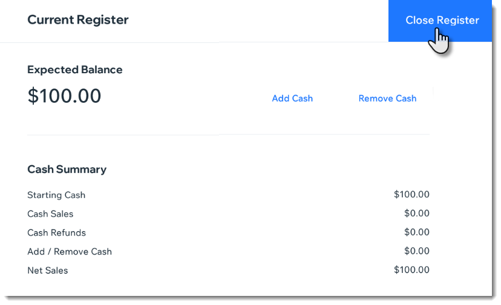Click the header divider under Current Register
Viewport: 501px width, 305px height.
click(x=194, y=42)
